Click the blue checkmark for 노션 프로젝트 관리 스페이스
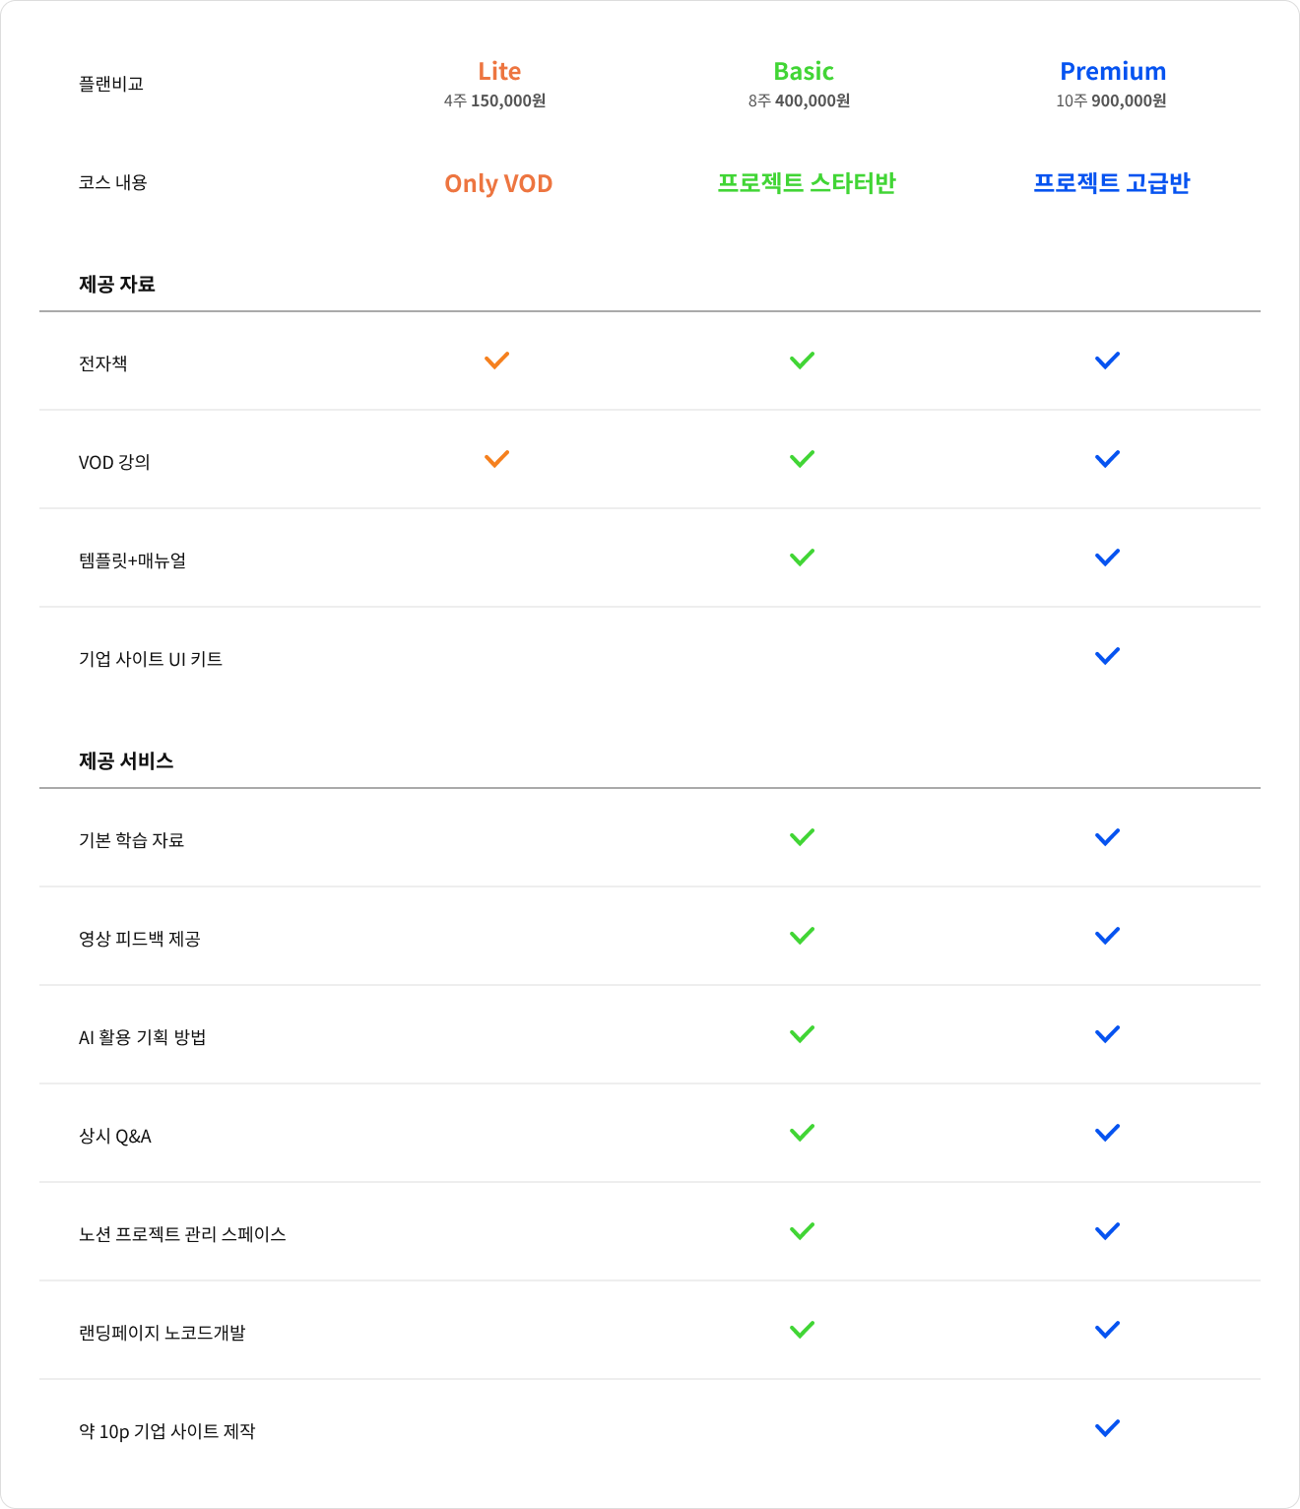 click(1108, 1231)
